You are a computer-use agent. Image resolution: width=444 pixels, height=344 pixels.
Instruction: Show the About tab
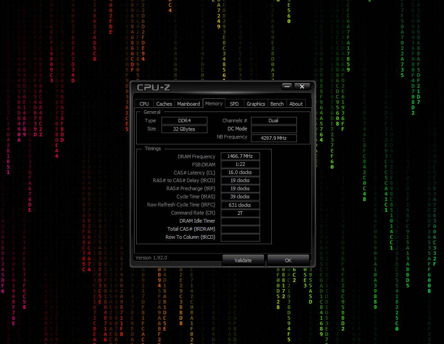pos(296,104)
